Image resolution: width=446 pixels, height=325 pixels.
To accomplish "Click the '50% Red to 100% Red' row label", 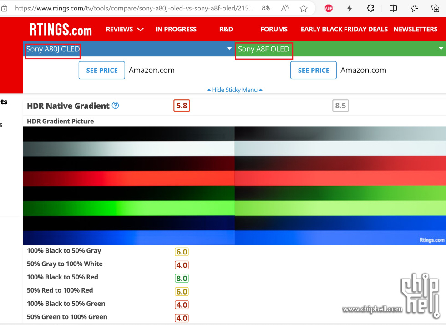I will 60,290.
